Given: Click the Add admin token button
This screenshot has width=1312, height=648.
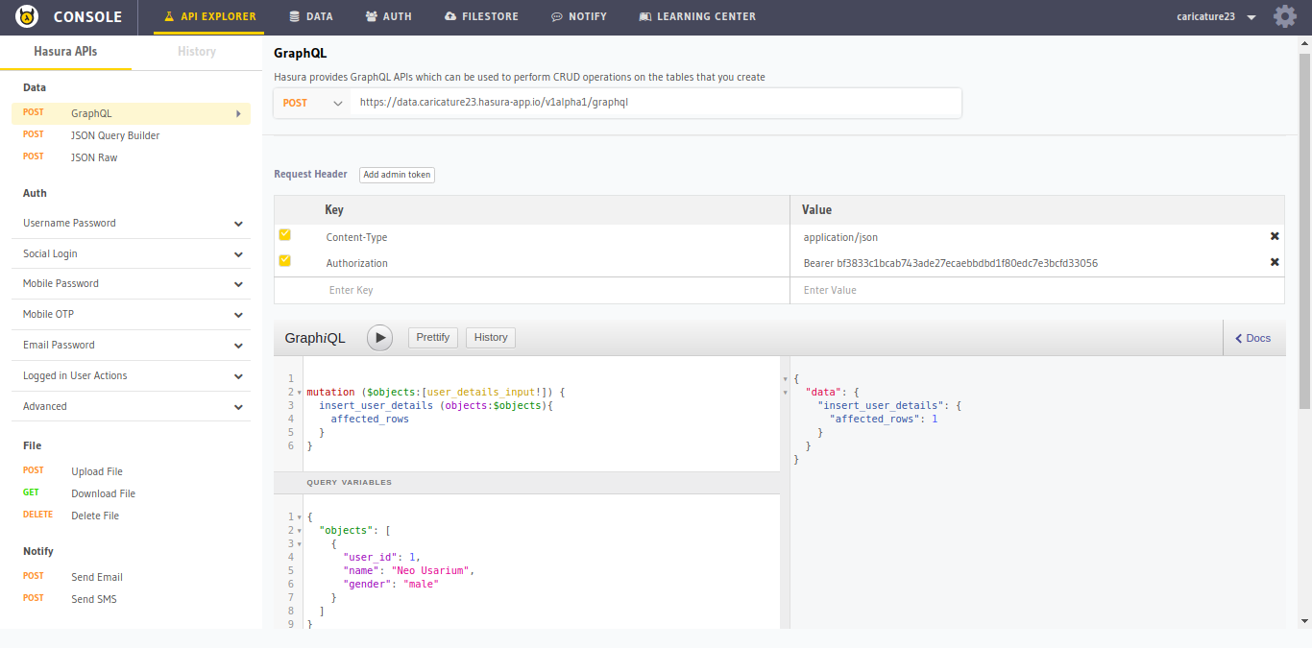Looking at the screenshot, I should click(x=397, y=175).
